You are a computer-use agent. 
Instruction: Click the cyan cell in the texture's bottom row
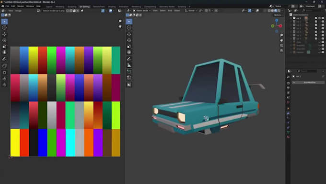tap(70, 143)
